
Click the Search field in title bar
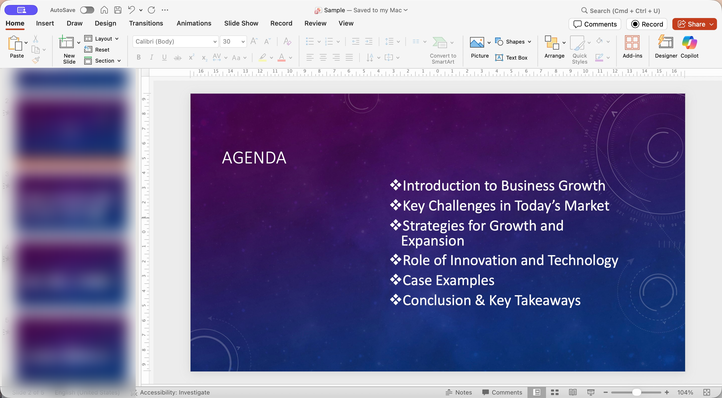click(x=624, y=11)
